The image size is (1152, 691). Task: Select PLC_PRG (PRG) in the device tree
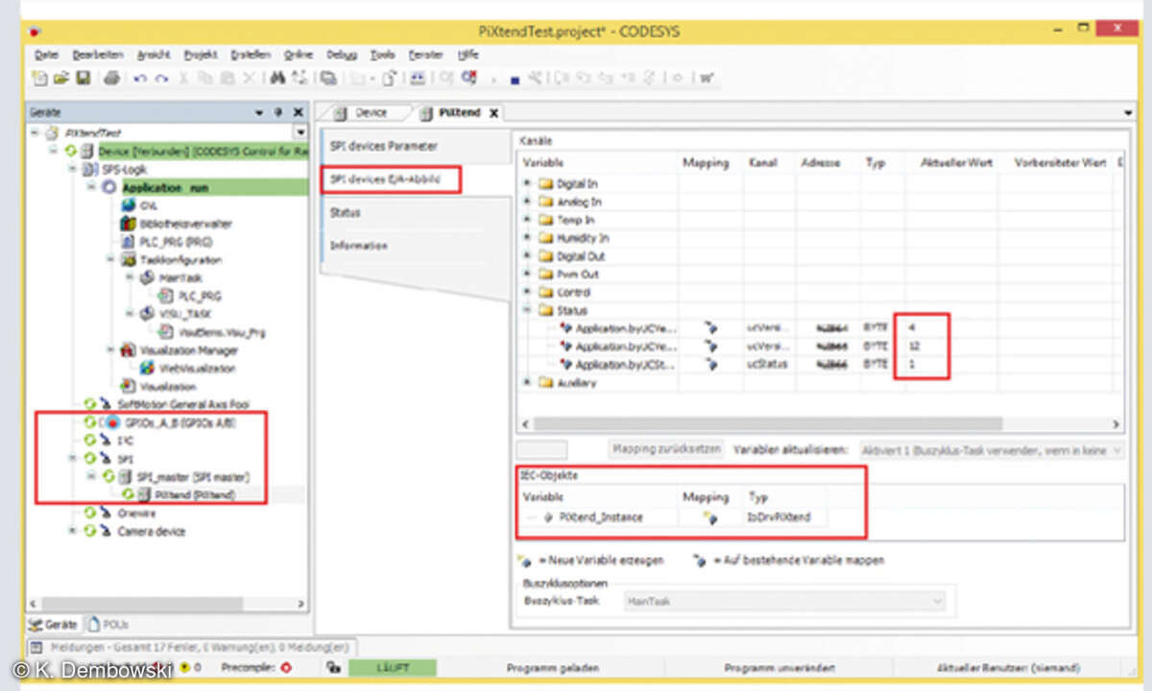coord(178,242)
